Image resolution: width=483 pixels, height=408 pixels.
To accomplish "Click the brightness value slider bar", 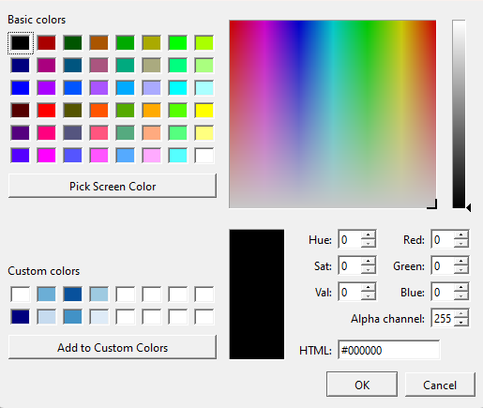I will tap(459, 114).
